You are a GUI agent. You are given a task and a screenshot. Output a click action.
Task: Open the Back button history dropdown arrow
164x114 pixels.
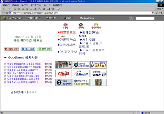coord(6,9)
